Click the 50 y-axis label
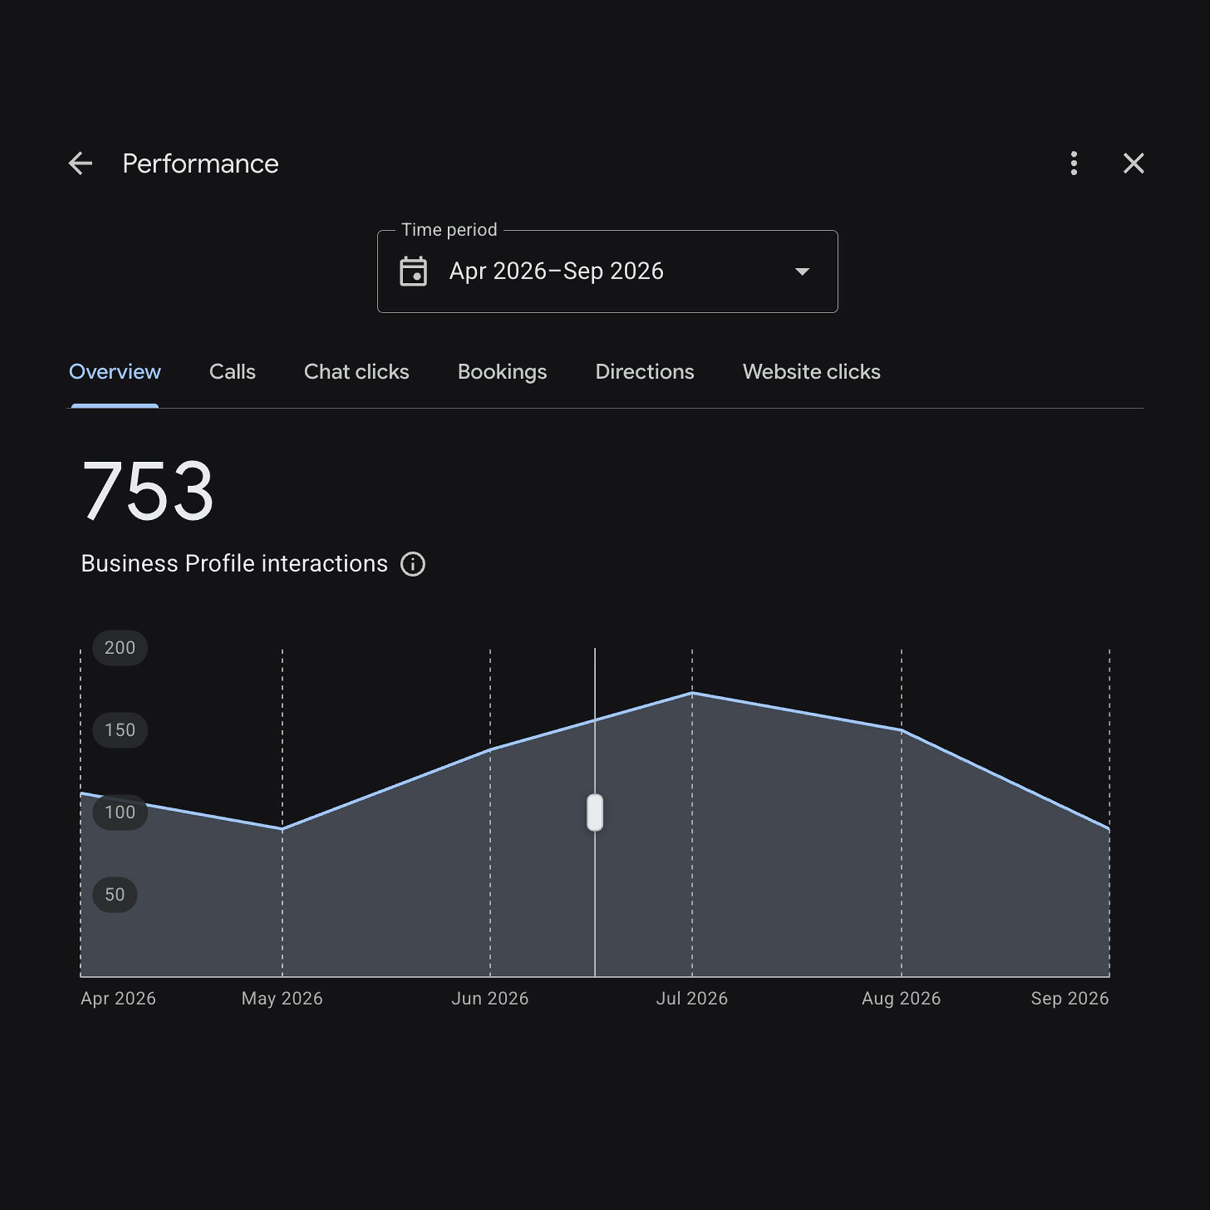This screenshot has height=1210, width=1210. tap(115, 895)
